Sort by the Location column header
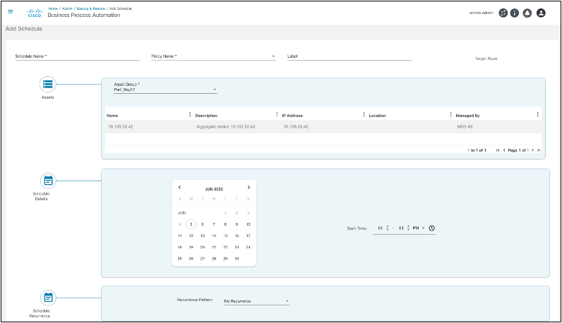Screen dimensions: 562x323 377,116
